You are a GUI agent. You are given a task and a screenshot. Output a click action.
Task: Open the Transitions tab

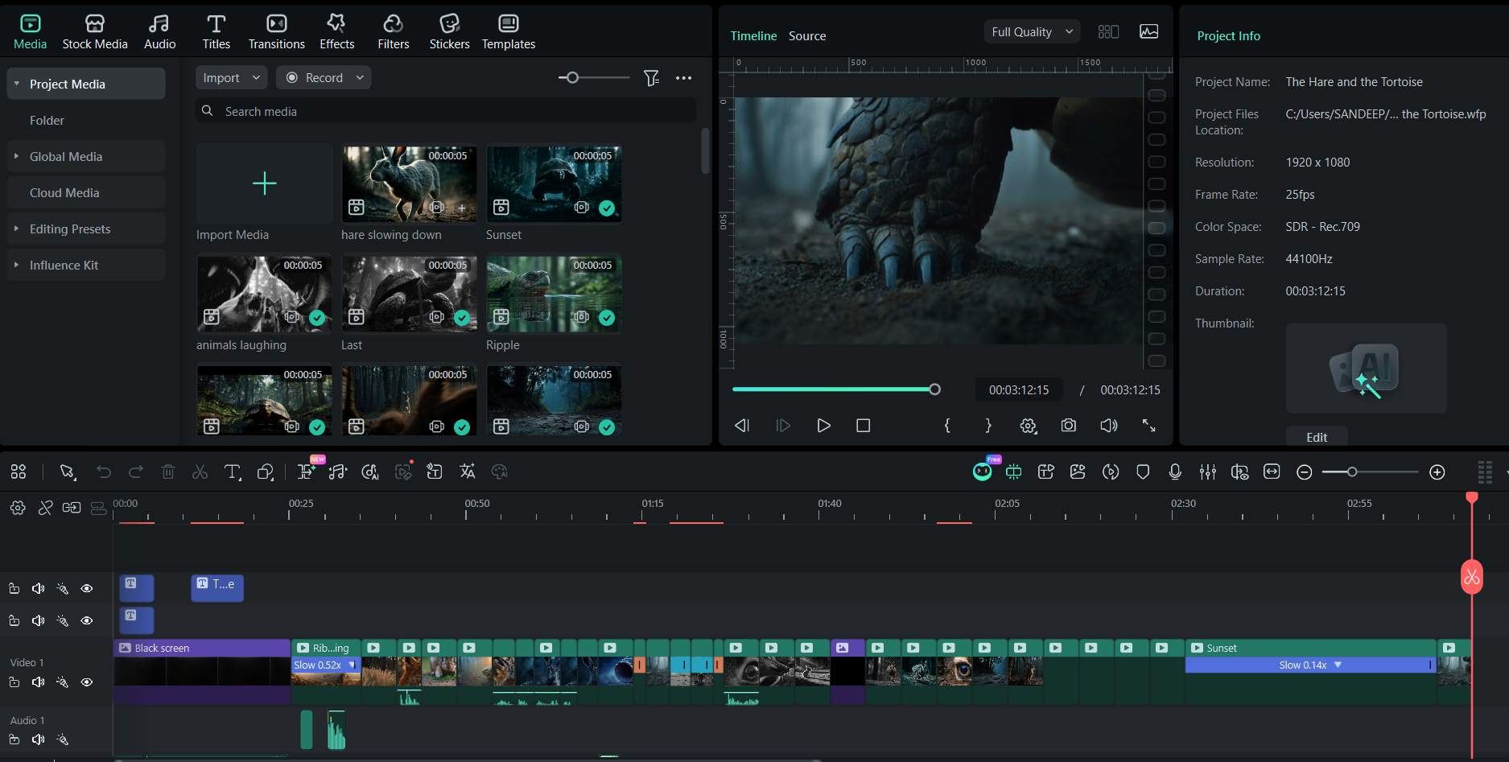click(x=277, y=31)
